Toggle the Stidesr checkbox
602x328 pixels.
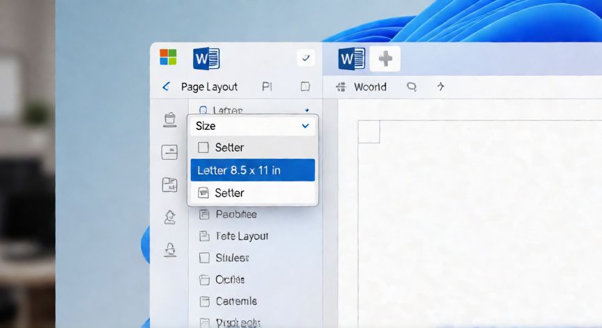[x=204, y=258]
